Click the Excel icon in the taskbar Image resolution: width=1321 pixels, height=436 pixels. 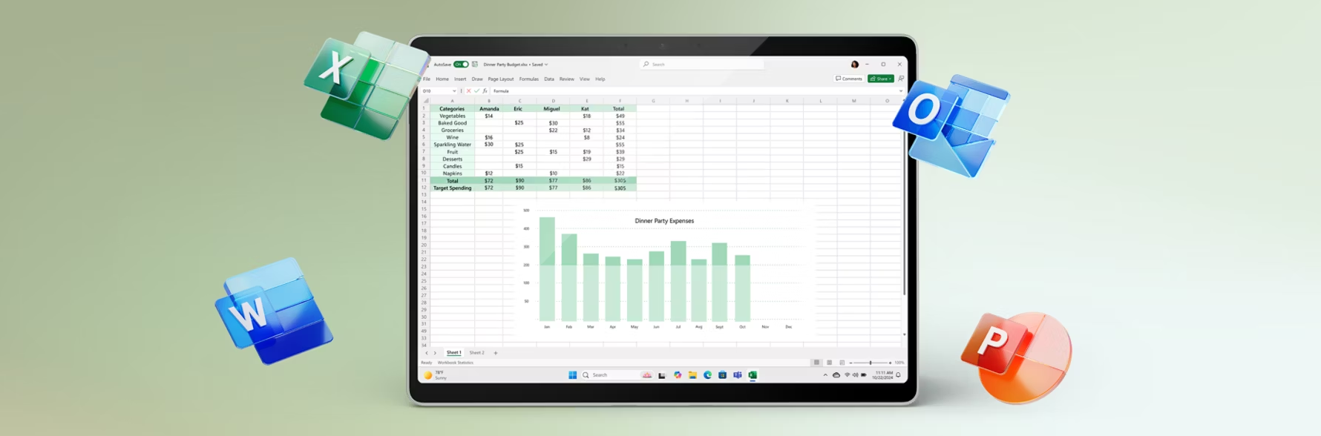[753, 375]
